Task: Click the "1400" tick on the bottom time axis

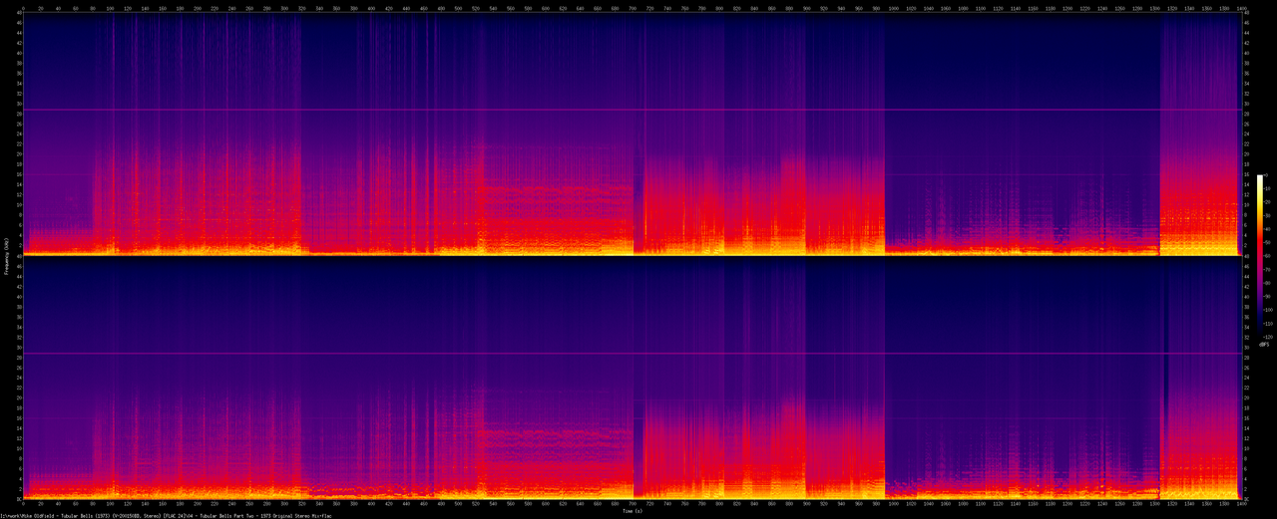Action: coord(1241,504)
